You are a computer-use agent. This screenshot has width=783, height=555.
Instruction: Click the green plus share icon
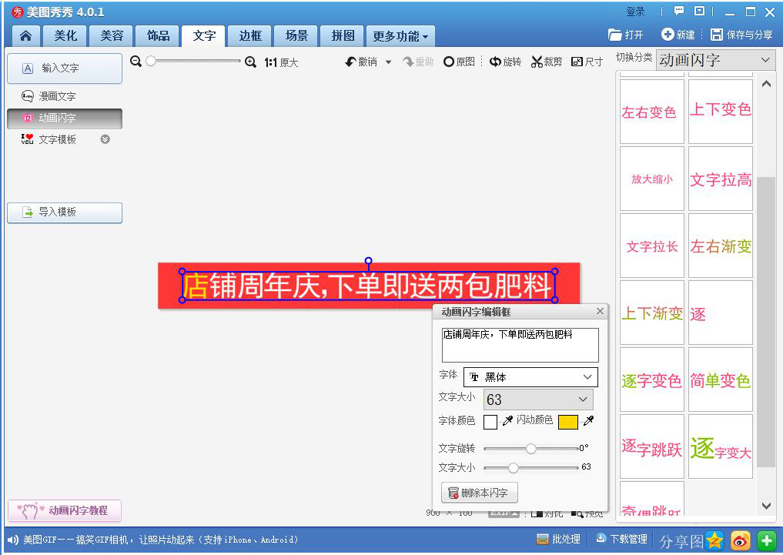coord(767,540)
